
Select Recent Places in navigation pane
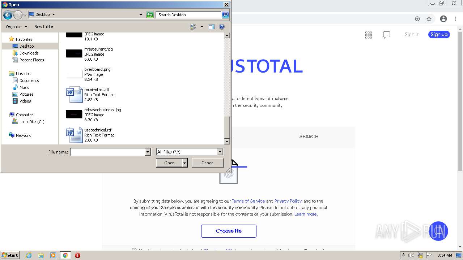tap(31, 60)
